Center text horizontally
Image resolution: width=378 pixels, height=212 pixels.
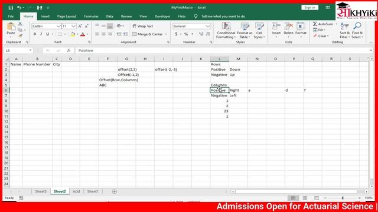tap(103, 34)
